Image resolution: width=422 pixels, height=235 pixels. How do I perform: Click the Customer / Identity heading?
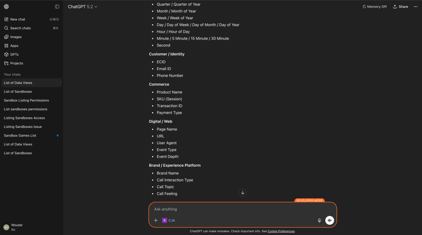tap(167, 54)
